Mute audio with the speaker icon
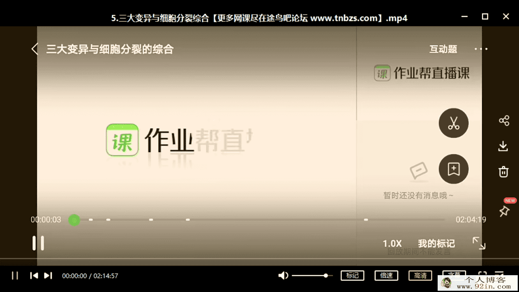This screenshot has height=292, width=519. point(283,276)
